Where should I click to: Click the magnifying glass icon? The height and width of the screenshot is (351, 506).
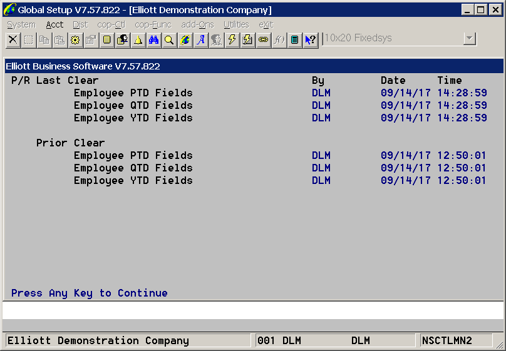coord(169,40)
